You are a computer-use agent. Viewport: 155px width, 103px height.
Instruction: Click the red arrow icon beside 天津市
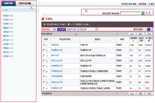pyautogui.click(x=43, y=19)
